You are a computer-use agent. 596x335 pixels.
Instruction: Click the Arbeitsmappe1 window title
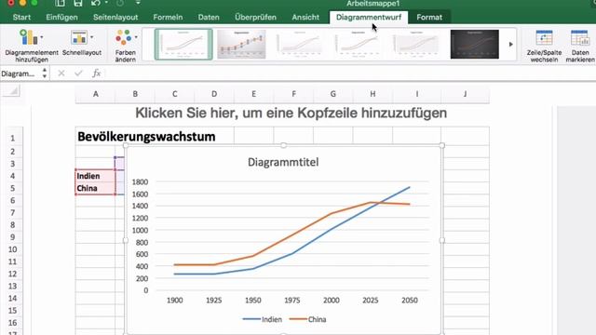click(372, 4)
